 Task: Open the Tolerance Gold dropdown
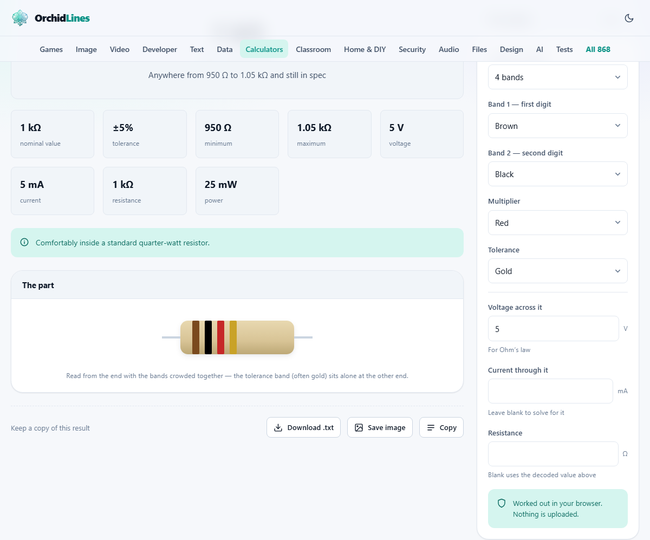pyautogui.click(x=558, y=271)
